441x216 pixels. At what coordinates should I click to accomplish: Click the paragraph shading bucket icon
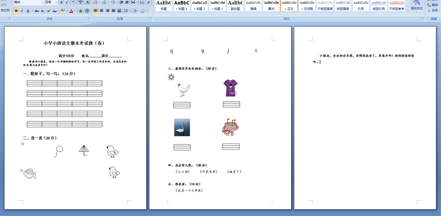point(135,10)
